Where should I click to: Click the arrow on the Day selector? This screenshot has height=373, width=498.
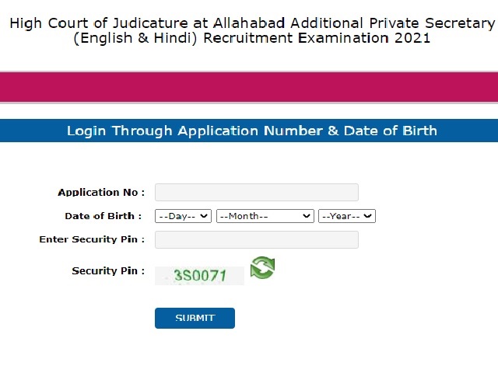tap(205, 216)
